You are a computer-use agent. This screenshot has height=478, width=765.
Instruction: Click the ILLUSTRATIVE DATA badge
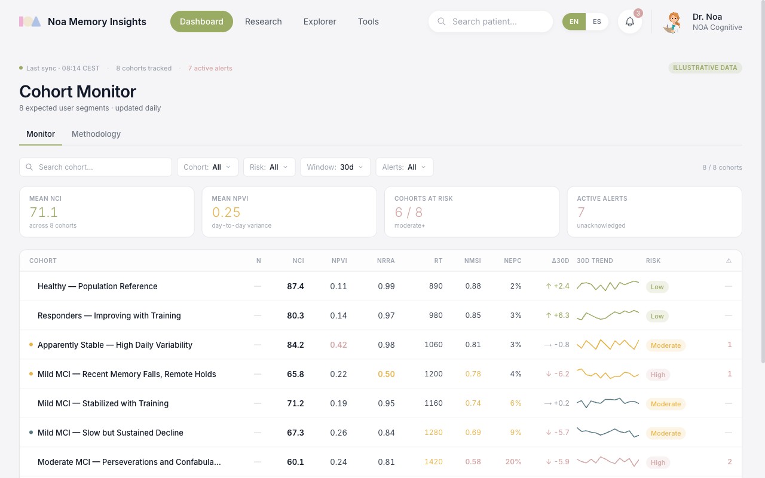(x=705, y=68)
